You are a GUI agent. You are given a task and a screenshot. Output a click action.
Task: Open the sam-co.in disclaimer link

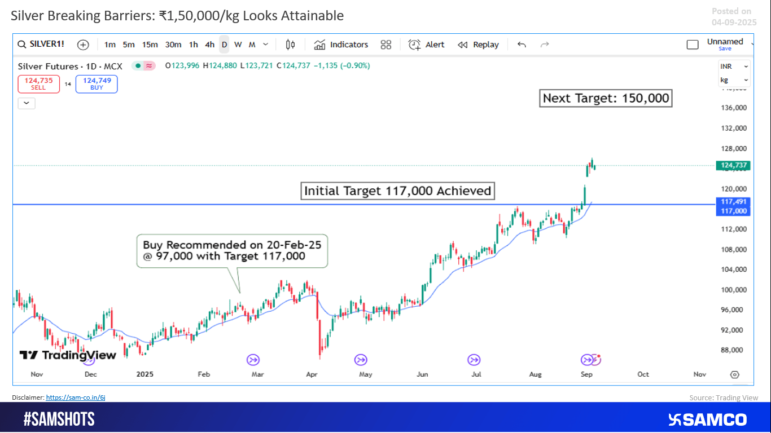[76, 397]
